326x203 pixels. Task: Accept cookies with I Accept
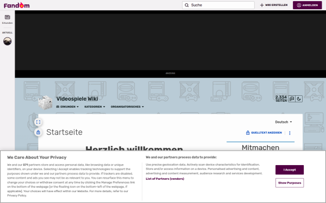pyautogui.click(x=290, y=170)
